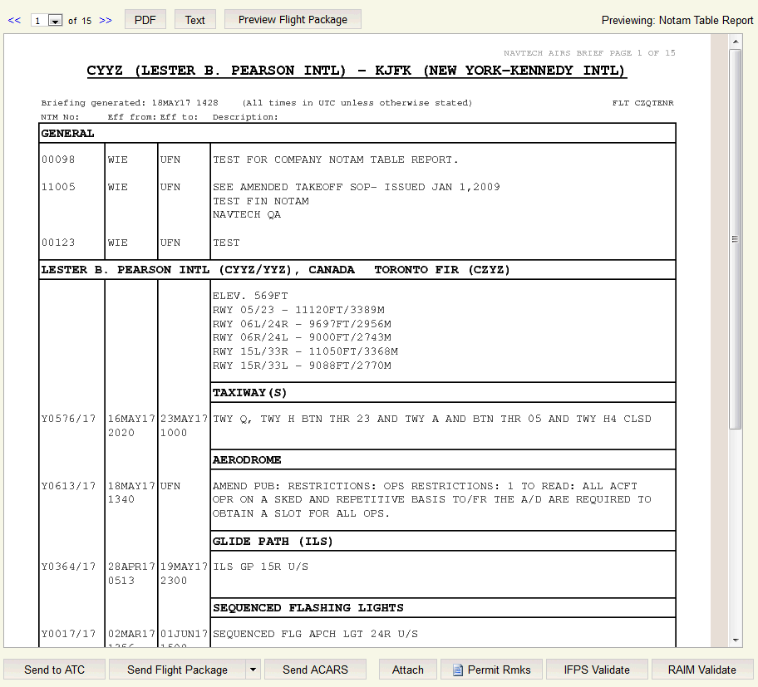This screenshot has width=758, height=687.
Task: Click 'TEST FOR COMPANY NOTAM TABLE REPORT.' text
Action: (335, 159)
